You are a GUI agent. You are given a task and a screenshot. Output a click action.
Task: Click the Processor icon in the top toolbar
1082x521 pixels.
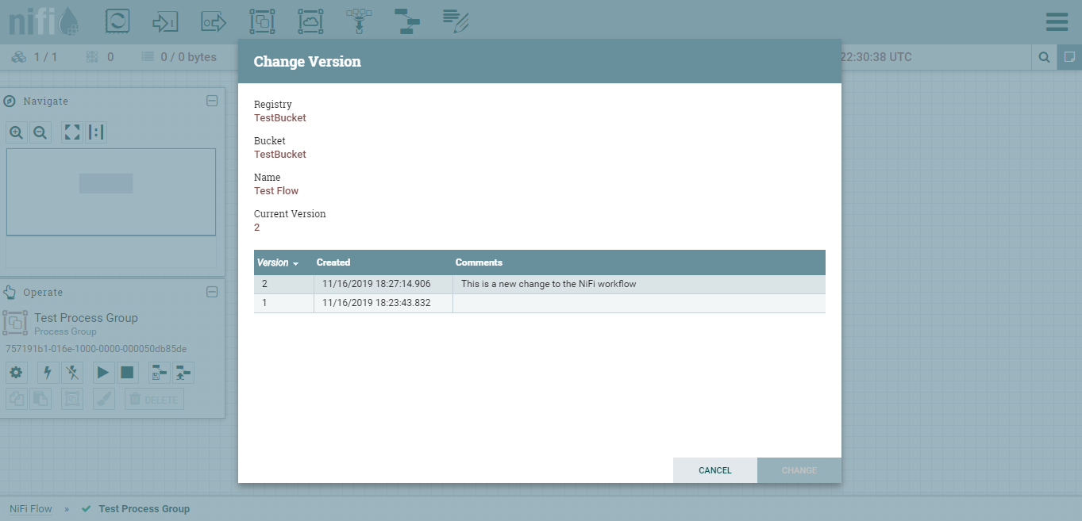pos(117,21)
